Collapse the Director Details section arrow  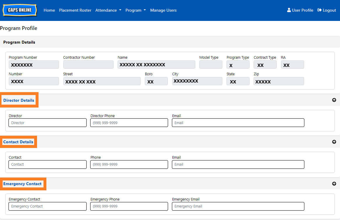pyautogui.click(x=334, y=100)
